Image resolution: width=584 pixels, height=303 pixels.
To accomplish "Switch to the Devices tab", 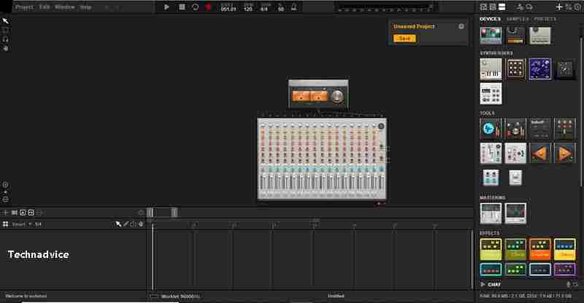I will tap(490, 19).
